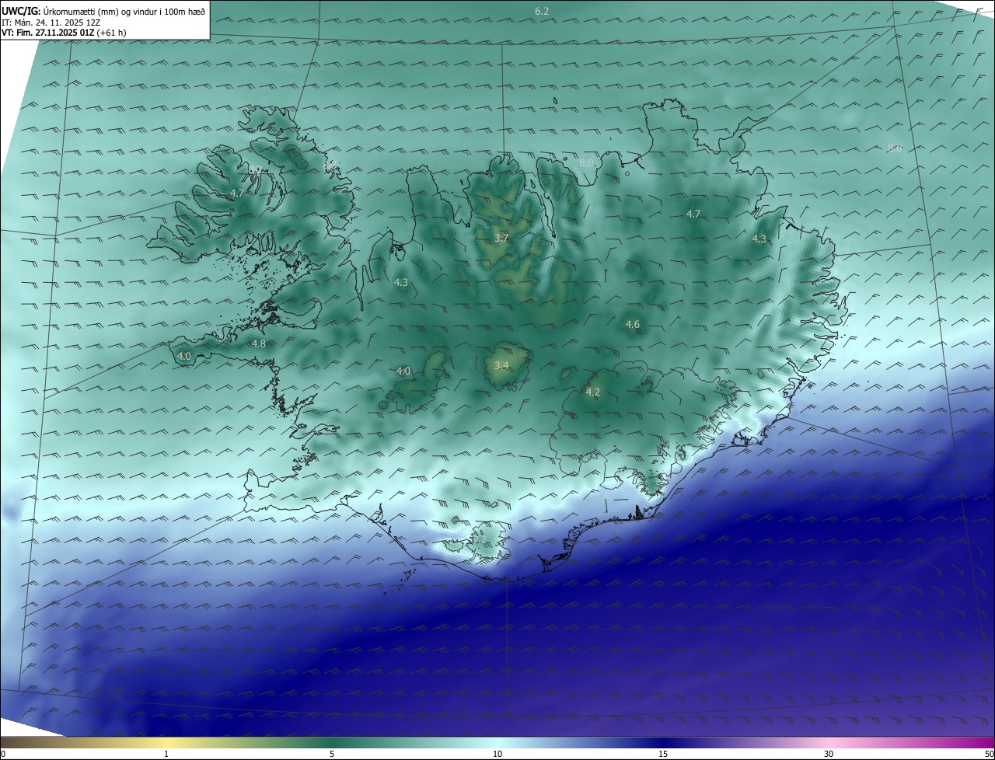The height and width of the screenshot is (760, 995).
Task: Click the colorbar tick label "15"
Action: click(x=663, y=754)
